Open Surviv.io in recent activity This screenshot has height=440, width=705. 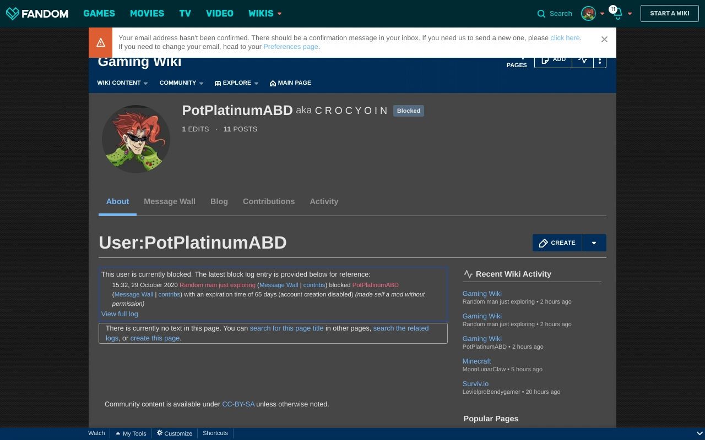pyautogui.click(x=475, y=384)
